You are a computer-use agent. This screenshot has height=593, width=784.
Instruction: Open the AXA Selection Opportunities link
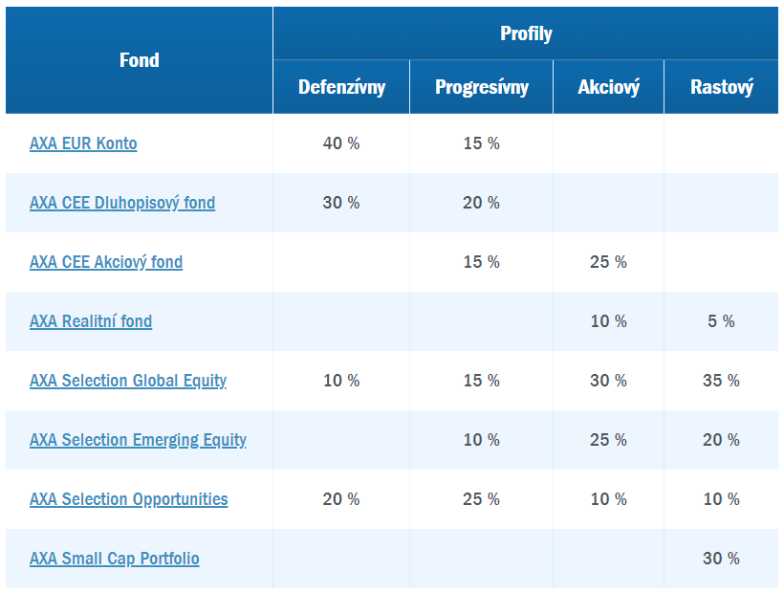click(x=129, y=499)
